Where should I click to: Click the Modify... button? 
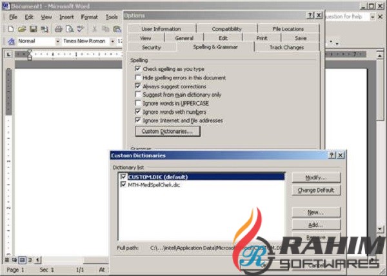316,177
